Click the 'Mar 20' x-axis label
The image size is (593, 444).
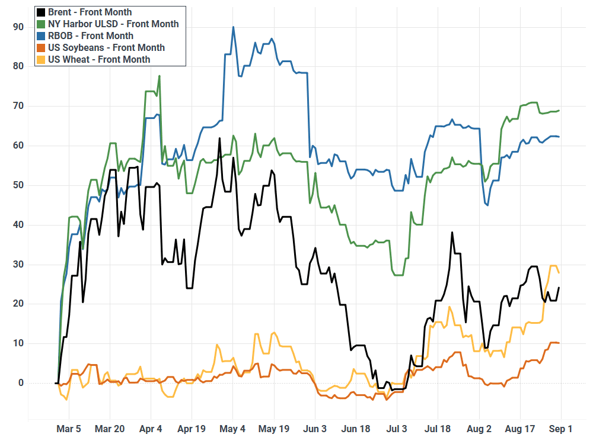pyautogui.click(x=110, y=429)
